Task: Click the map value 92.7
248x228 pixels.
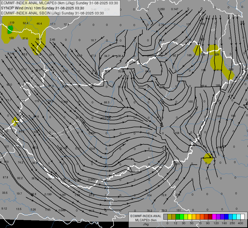Action: (175, 55)
